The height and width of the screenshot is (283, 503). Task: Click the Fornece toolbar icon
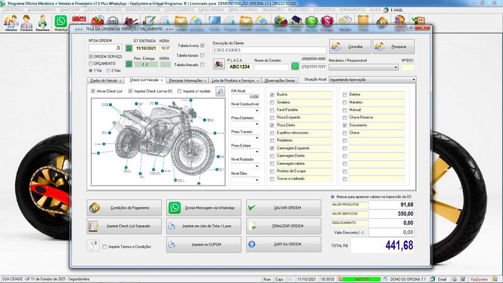click(26, 23)
